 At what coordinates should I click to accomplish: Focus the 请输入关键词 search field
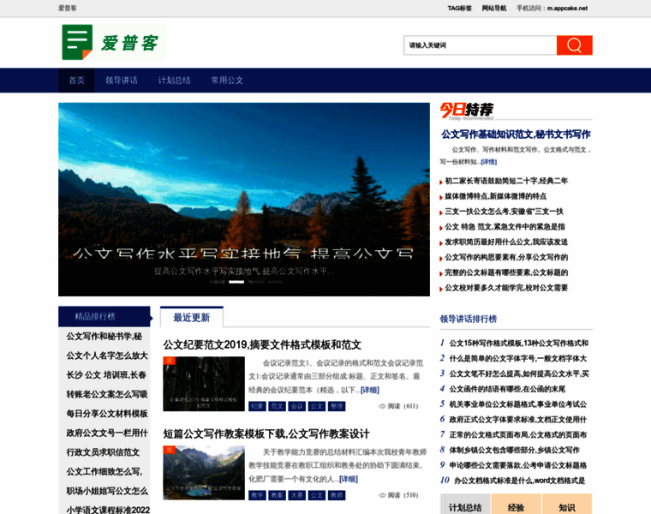[x=480, y=45]
